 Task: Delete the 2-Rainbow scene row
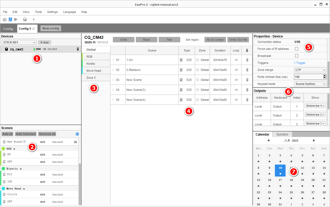(x=247, y=70)
